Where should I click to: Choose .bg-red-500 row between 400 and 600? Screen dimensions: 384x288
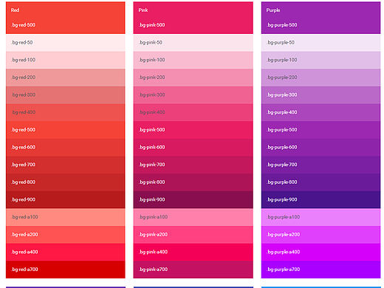66,130
